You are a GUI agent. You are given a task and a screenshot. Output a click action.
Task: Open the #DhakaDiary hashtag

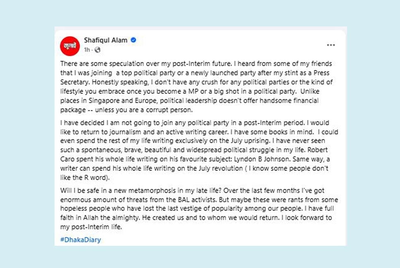tap(81, 240)
